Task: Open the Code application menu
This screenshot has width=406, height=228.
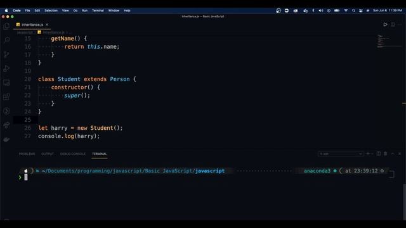Action: pos(16,11)
